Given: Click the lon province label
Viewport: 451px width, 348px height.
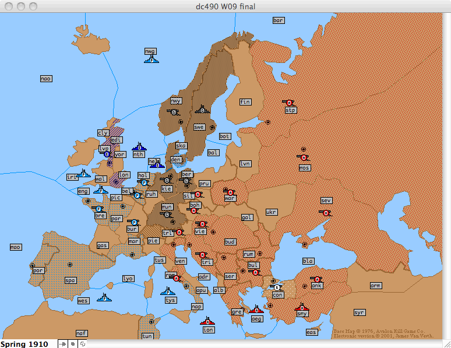Looking at the screenshot, I should pos(124,175).
